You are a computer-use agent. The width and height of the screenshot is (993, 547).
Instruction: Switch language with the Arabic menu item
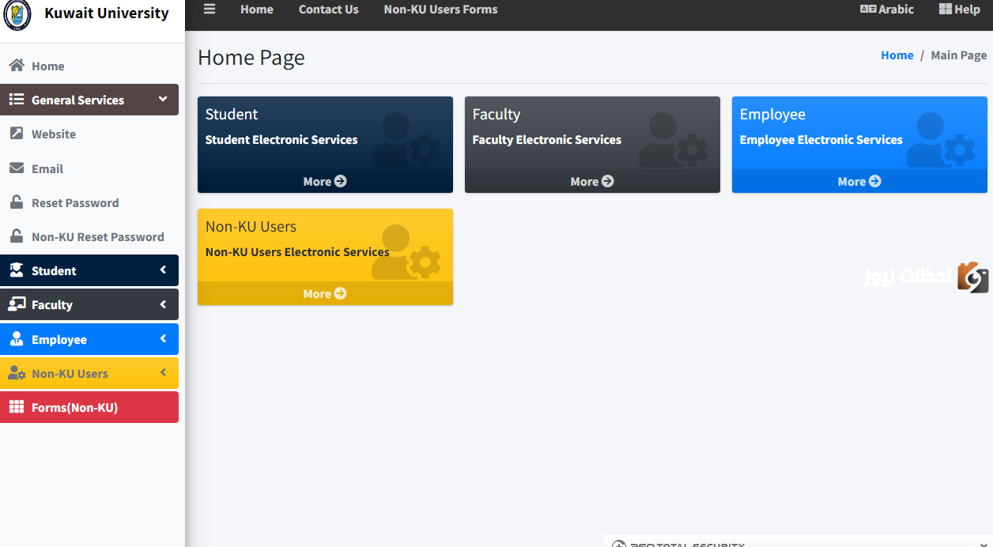[x=887, y=9]
